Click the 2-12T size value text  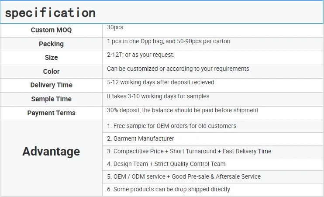click(141, 55)
